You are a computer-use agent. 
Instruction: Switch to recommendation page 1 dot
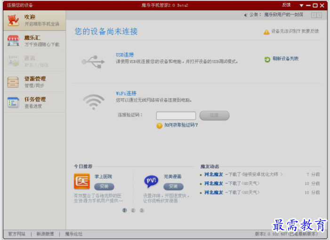click(x=125, y=210)
